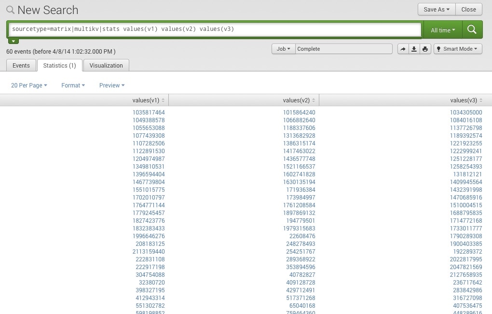
Task: Open the Smart Mode dropdown
Action: [x=457, y=49]
